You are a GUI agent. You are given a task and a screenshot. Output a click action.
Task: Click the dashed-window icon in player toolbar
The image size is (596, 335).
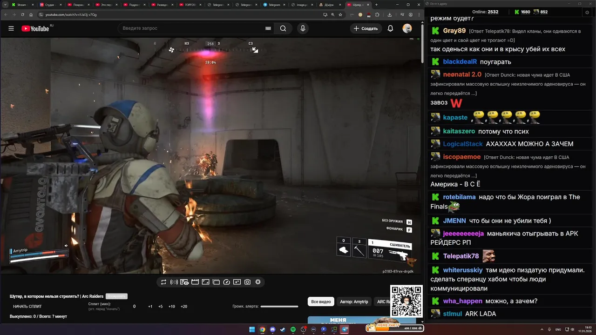pos(216,282)
